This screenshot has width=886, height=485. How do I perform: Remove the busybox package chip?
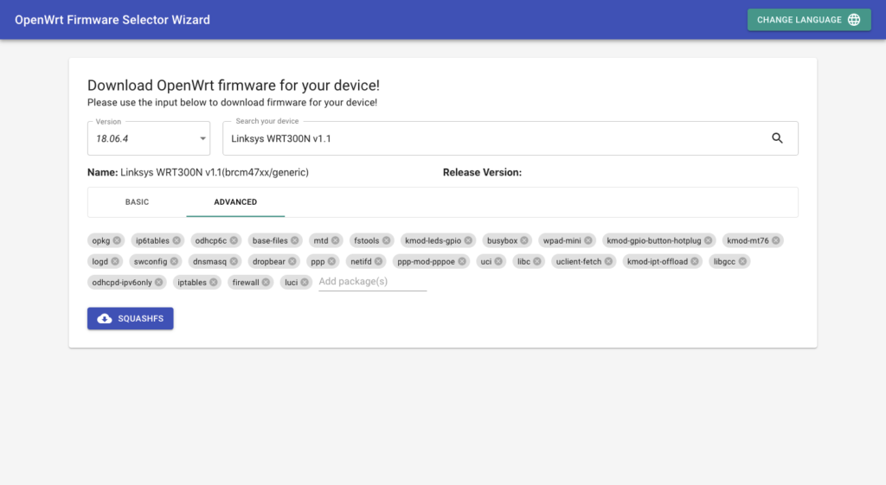point(524,240)
